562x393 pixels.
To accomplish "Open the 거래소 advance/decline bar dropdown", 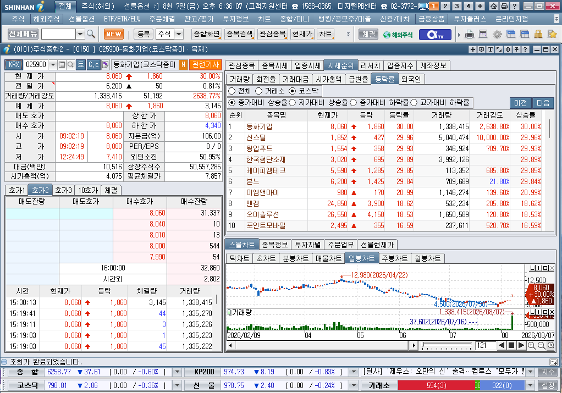I will [530, 385].
